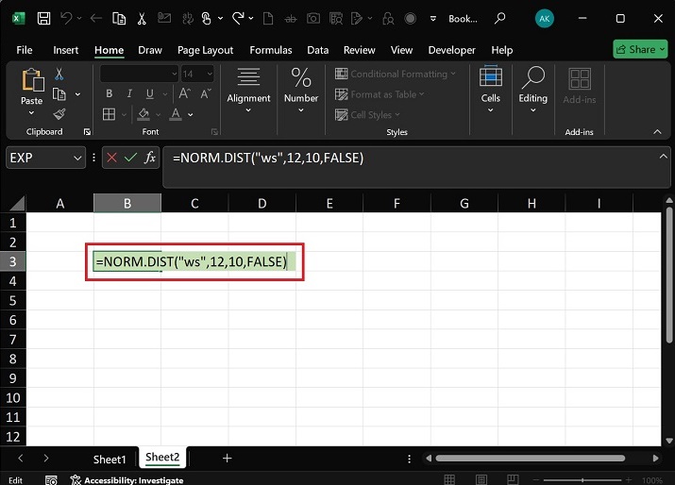Expand the Alignment group dropdown
The image size is (675, 485).
(x=248, y=110)
